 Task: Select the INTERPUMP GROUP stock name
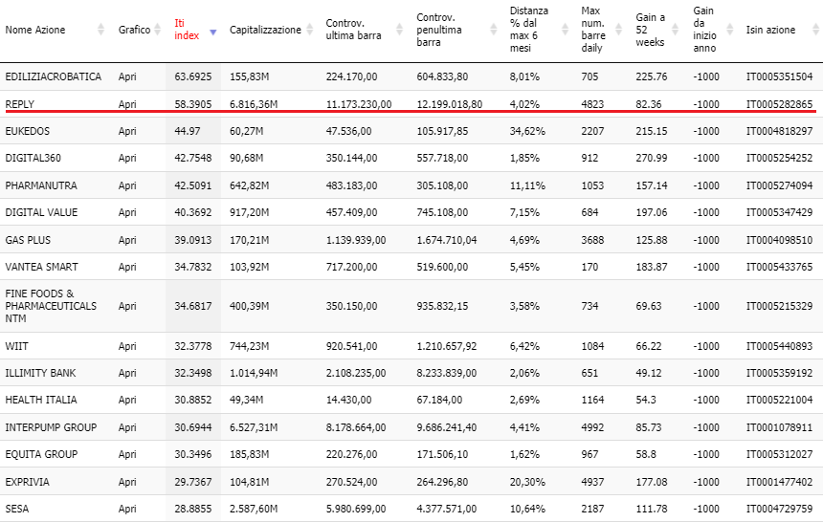(51, 427)
